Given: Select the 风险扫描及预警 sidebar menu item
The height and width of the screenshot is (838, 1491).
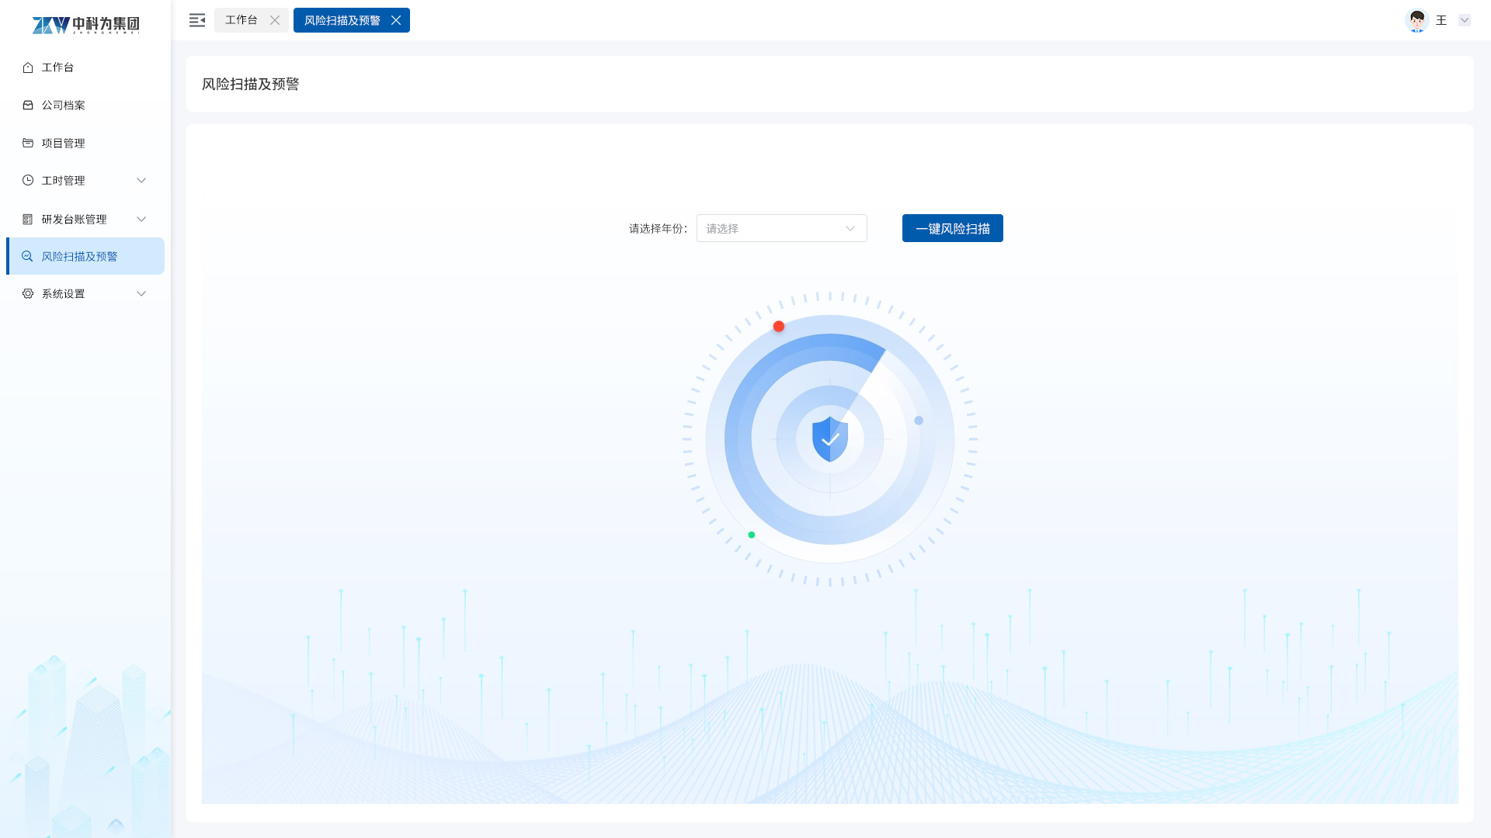Looking at the screenshot, I should point(79,257).
